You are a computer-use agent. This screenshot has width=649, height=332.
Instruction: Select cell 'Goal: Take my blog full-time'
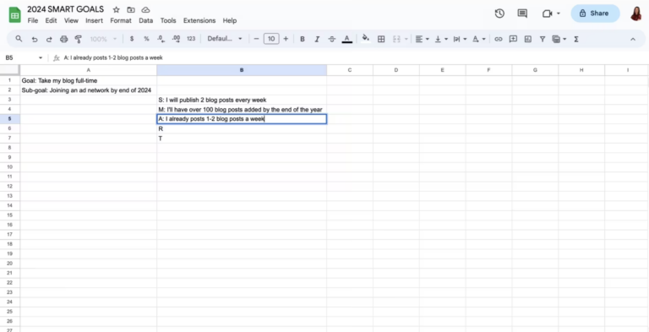coord(88,80)
